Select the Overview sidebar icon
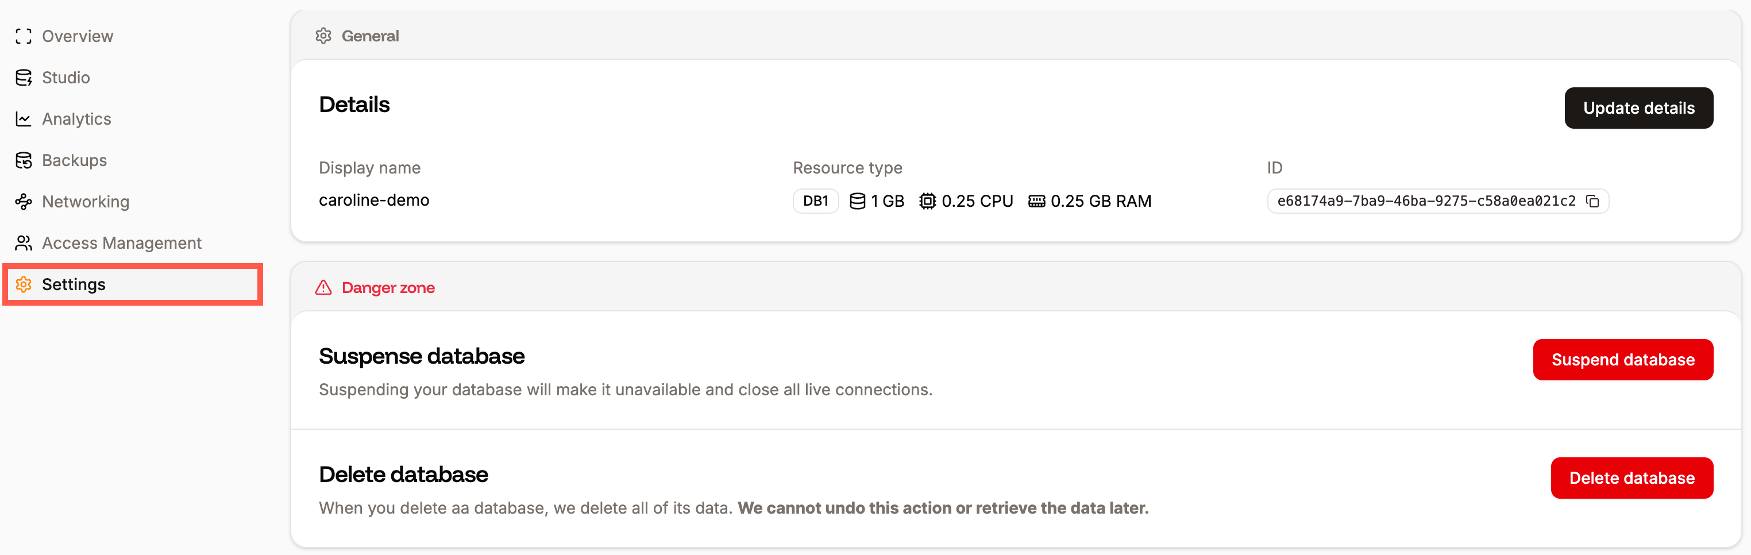This screenshot has width=1751, height=555. (23, 36)
